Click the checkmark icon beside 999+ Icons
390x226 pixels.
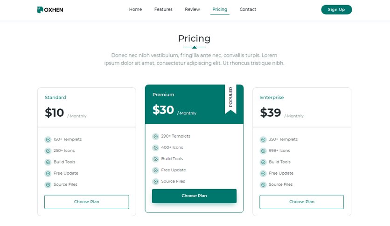coord(263,151)
